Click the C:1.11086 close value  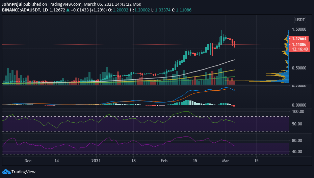(181, 10)
